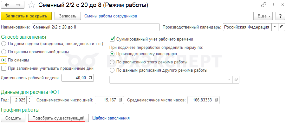Select the По дням недели radio option
The width and height of the screenshot is (286, 123).
click(x=4, y=44)
